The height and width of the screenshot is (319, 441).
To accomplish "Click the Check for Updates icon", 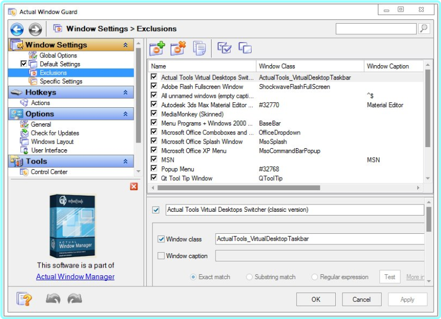I will (x=24, y=133).
